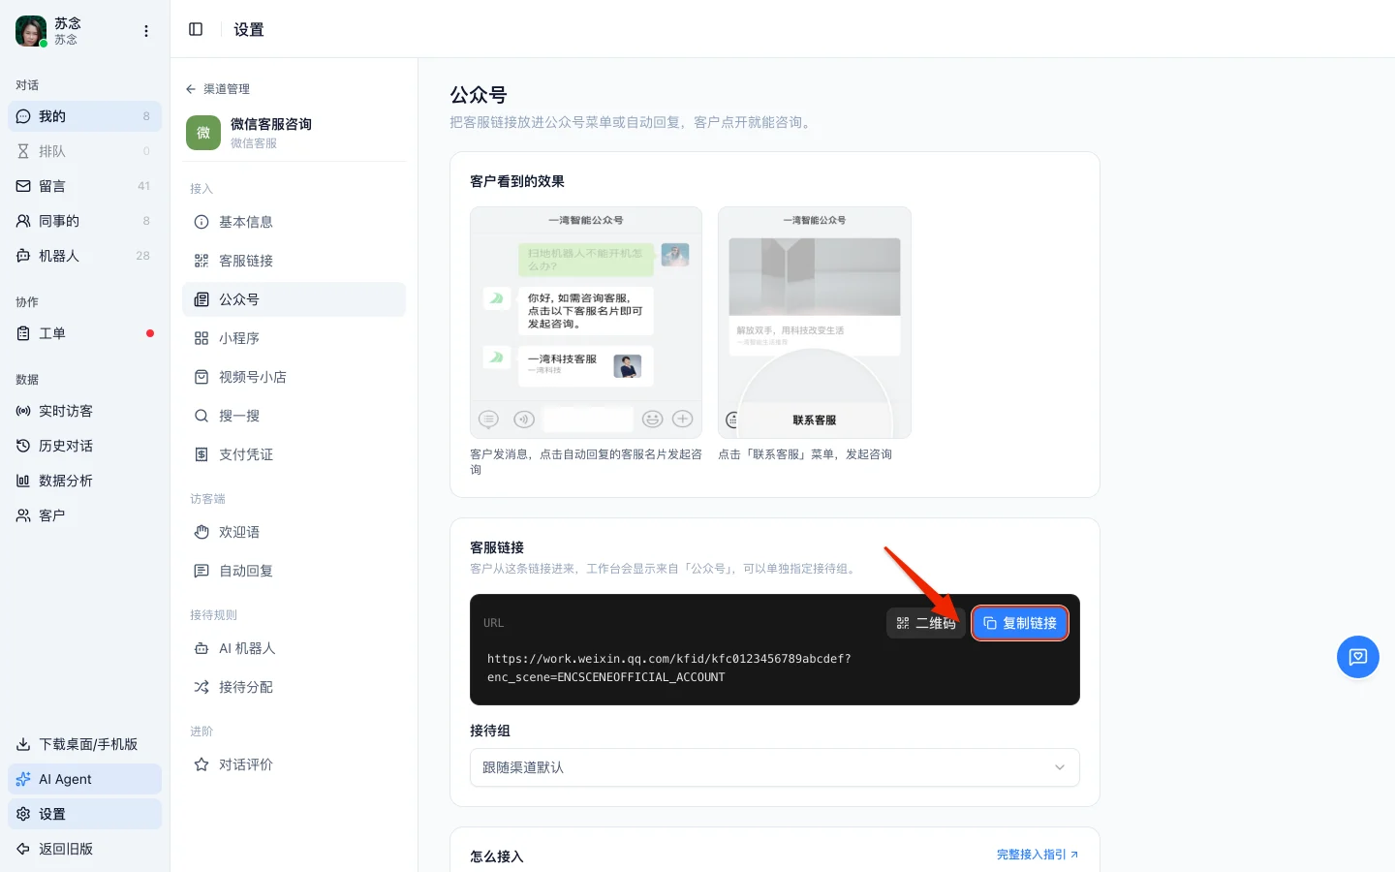The height and width of the screenshot is (872, 1395).
Task: Open 排队 queue list
Action: [x=85, y=151]
